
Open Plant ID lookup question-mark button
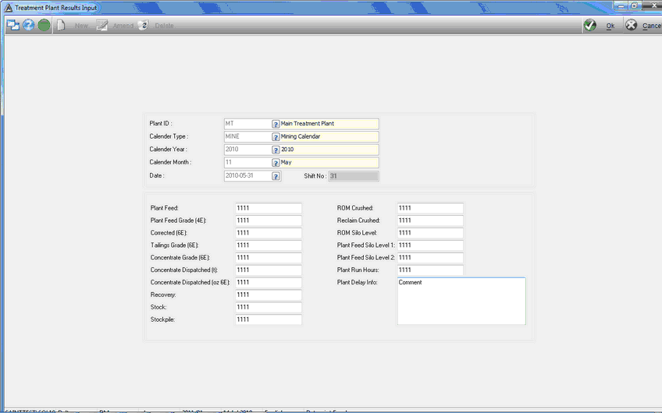276,124
